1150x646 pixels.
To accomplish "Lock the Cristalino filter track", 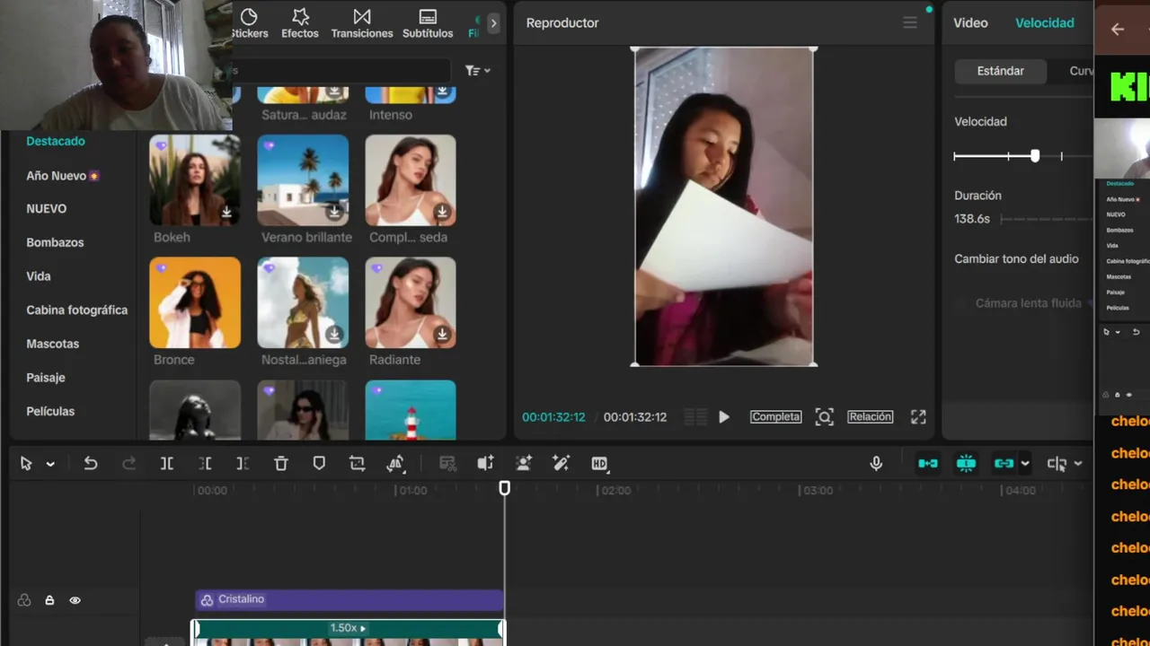I will (x=49, y=600).
